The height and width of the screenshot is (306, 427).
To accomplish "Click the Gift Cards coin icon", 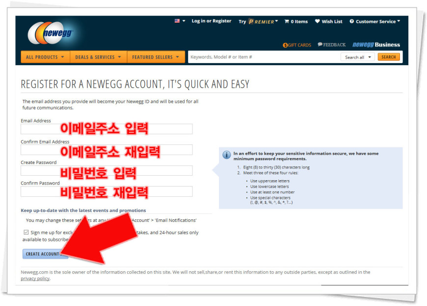I will (285, 45).
